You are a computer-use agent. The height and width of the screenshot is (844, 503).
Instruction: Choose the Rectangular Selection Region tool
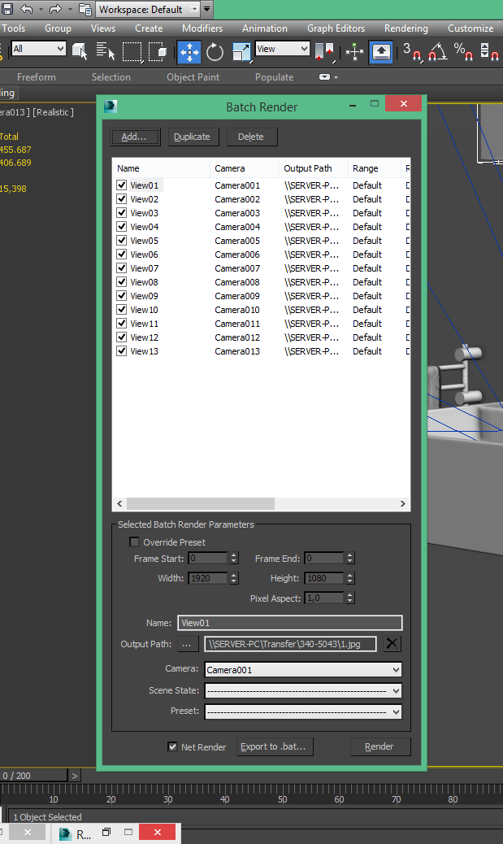pos(132,52)
